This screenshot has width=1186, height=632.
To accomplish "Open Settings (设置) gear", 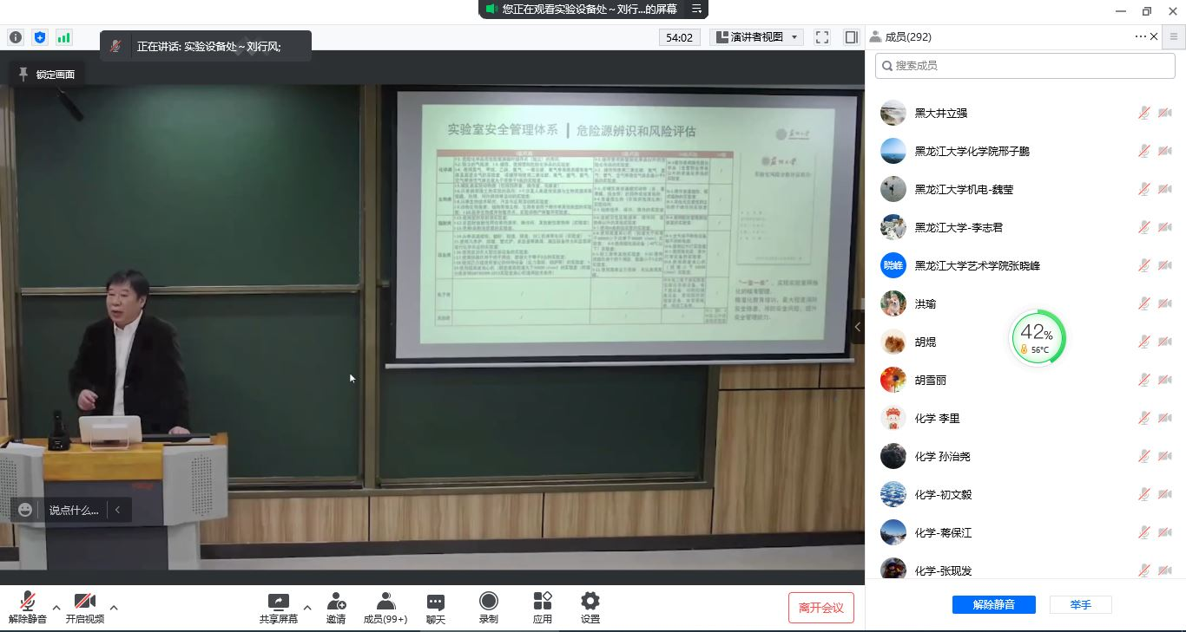I will (590, 607).
